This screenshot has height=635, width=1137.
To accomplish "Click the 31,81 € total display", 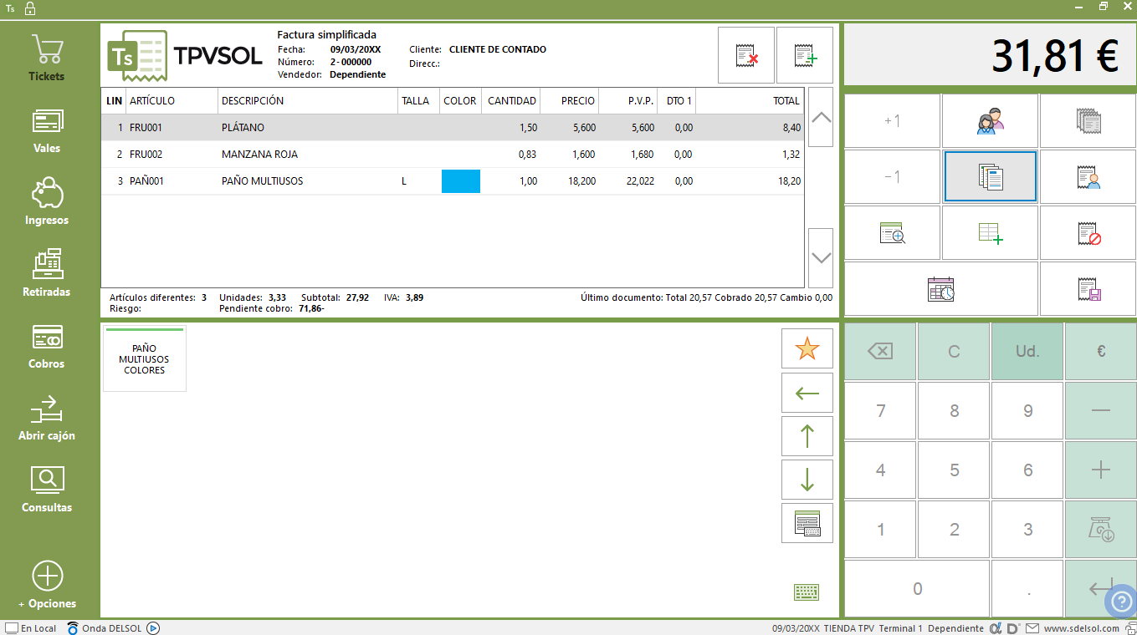I will (x=990, y=55).
